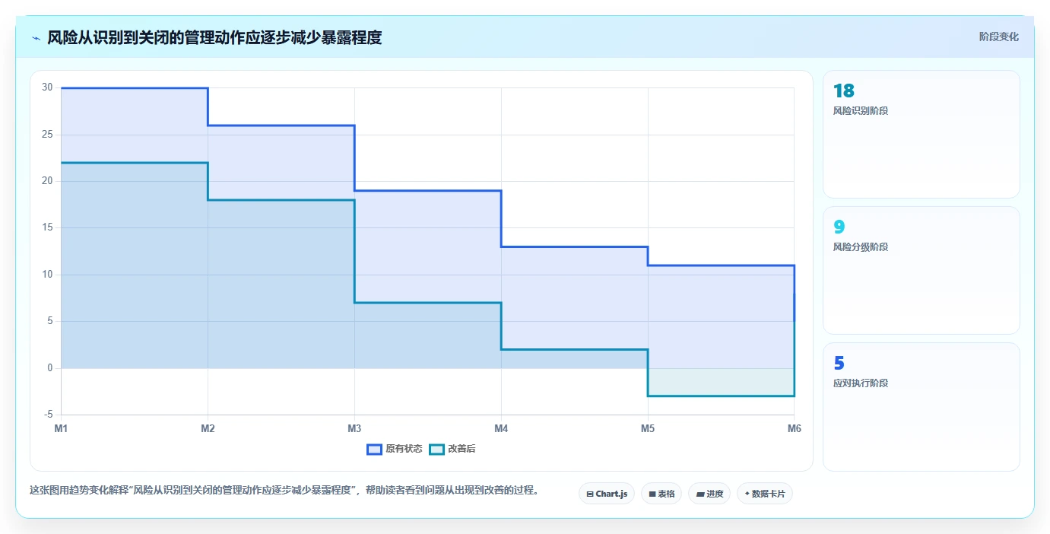Click the description text below the chart
The height and width of the screenshot is (534, 1050).
coord(284,491)
